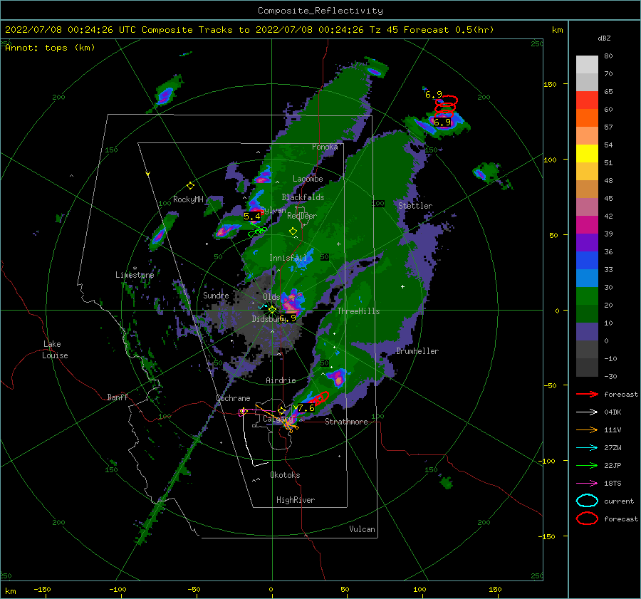Click the Strathmore city label
The height and width of the screenshot is (599, 641).
[x=346, y=422]
